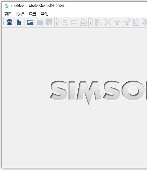Open the 项目 menu
The image size is (147, 170).
point(8,14)
